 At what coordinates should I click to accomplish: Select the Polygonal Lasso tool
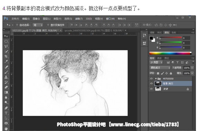point(6,46)
